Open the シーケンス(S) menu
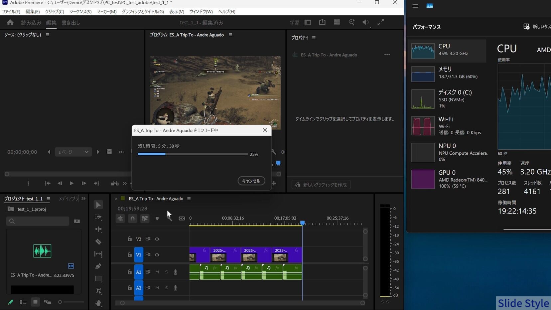Image resolution: width=551 pixels, height=310 pixels. (x=80, y=12)
